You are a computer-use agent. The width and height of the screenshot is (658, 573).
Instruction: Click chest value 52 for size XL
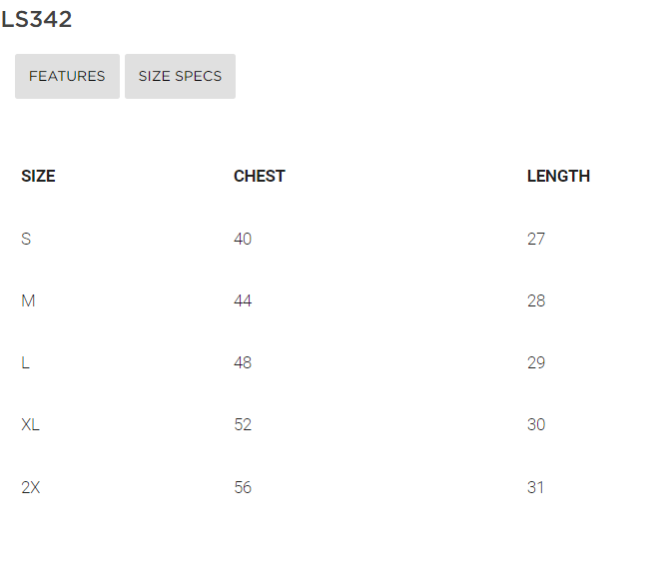(x=243, y=424)
